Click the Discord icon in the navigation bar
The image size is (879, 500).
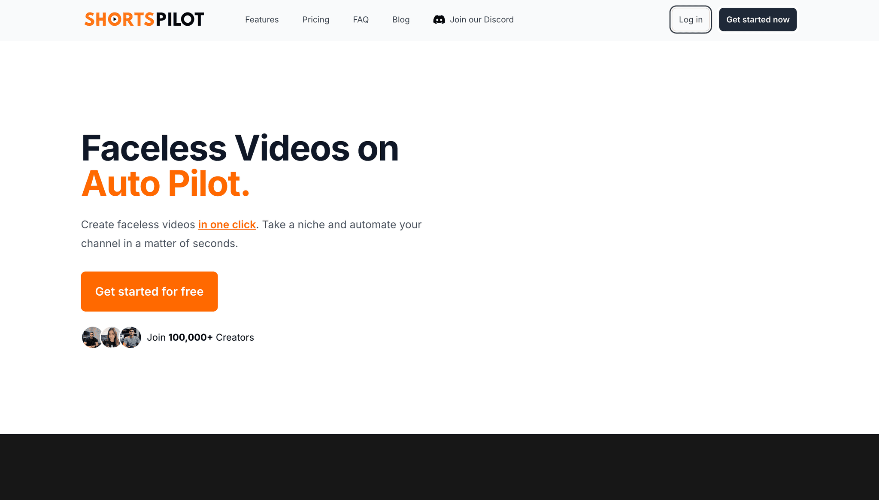[439, 19]
